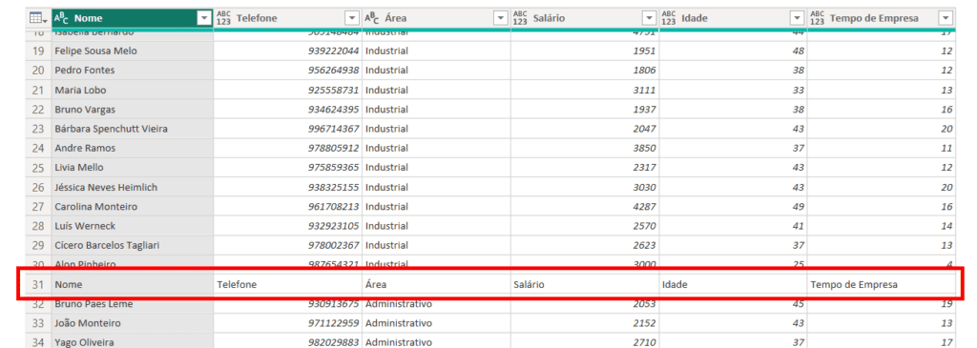This screenshot has width=977, height=348.
Task: Click the cell Maria Lobo
Action: pyautogui.click(x=132, y=90)
